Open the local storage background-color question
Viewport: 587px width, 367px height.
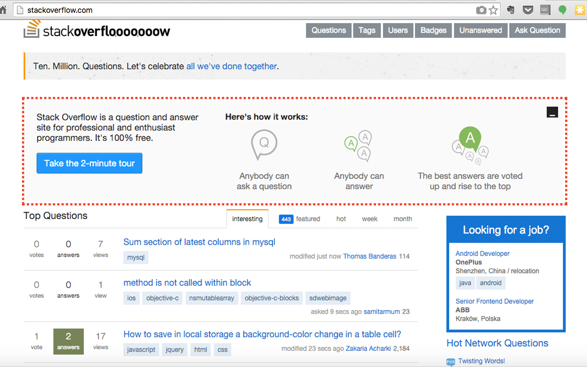[262, 334]
